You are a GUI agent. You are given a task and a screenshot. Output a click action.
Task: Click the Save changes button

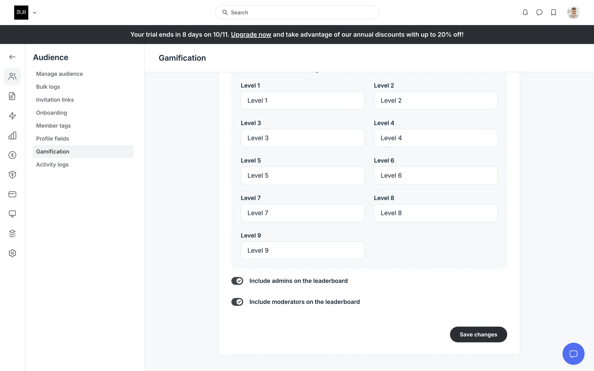(478, 335)
